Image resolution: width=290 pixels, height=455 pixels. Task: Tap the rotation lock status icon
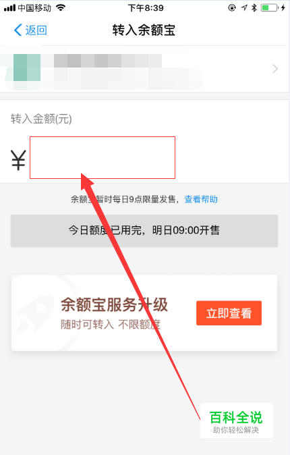(x=232, y=8)
